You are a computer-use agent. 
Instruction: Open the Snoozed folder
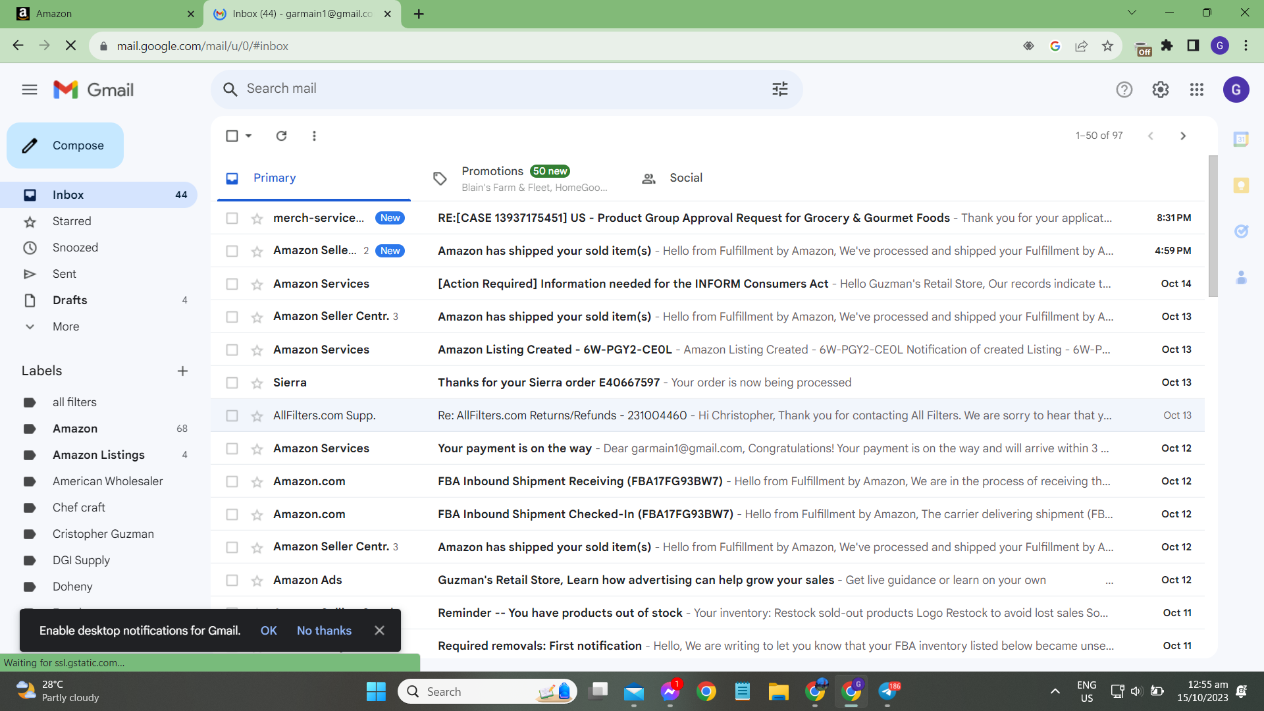click(99, 248)
